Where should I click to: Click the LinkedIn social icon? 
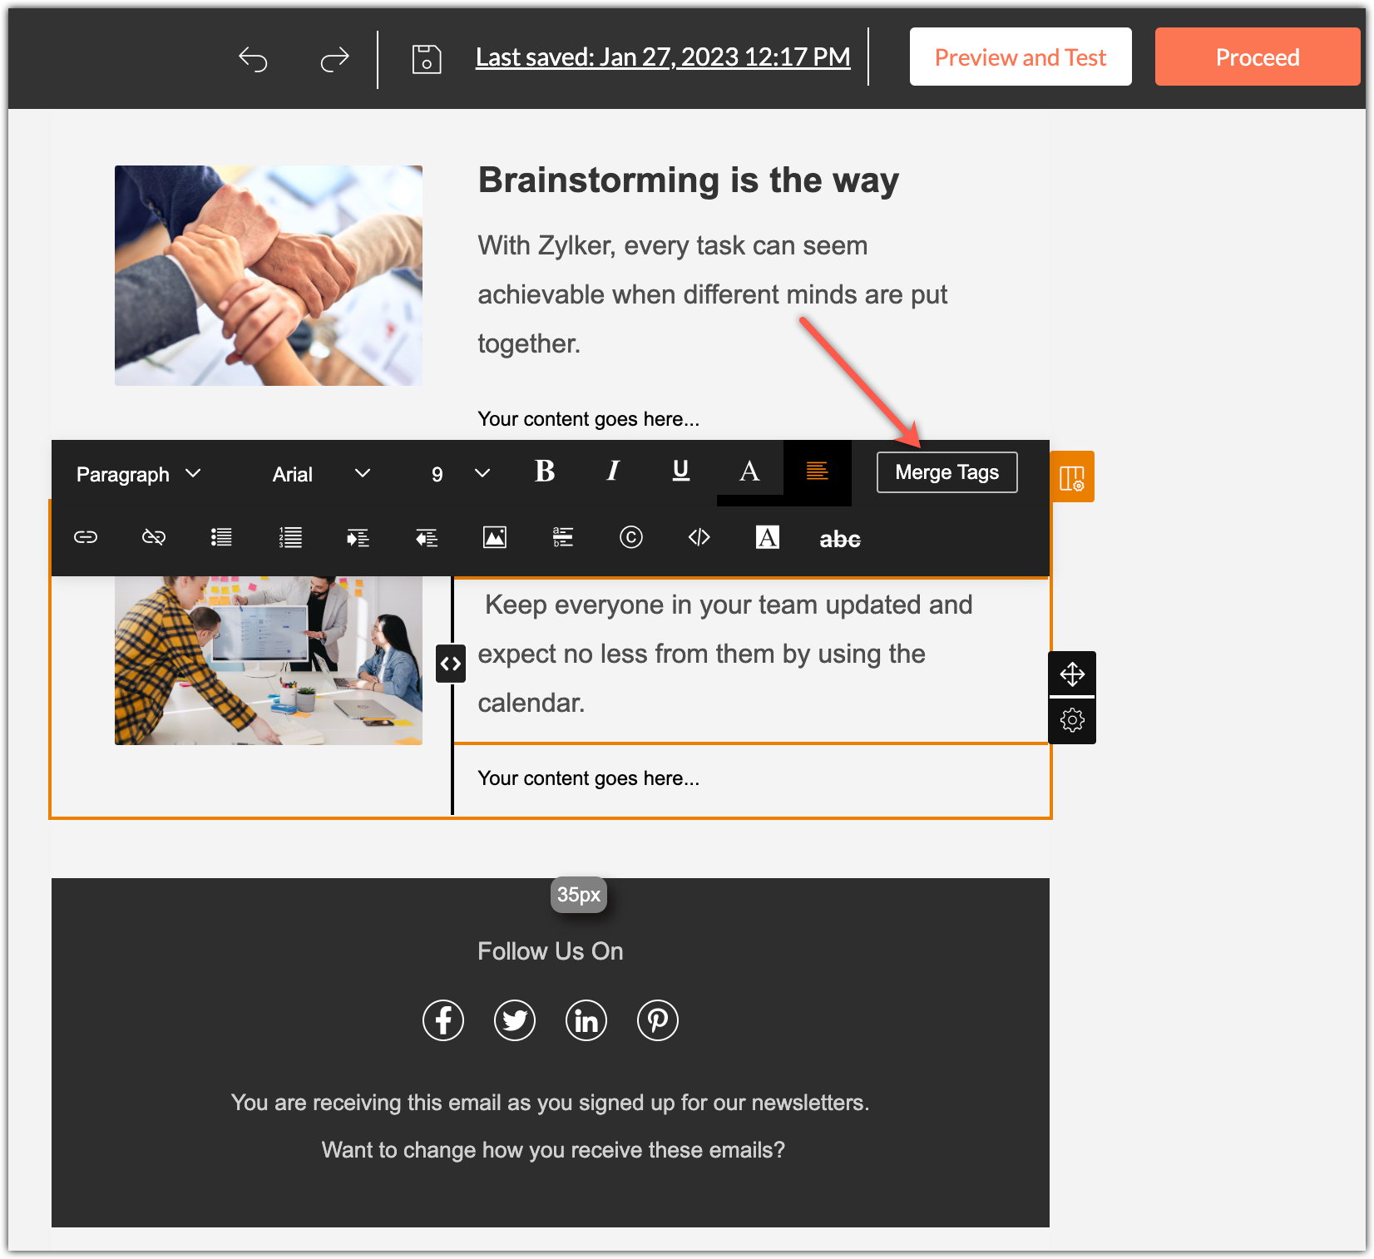tap(586, 1020)
